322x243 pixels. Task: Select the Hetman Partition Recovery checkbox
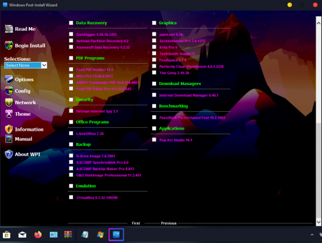(71, 41)
